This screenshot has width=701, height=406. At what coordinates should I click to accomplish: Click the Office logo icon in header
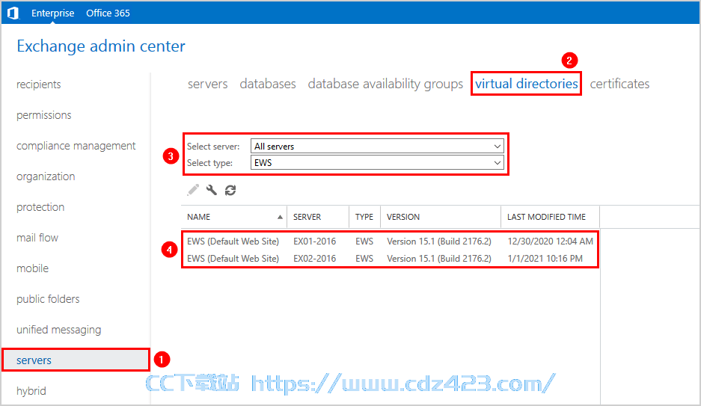click(13, 13)
